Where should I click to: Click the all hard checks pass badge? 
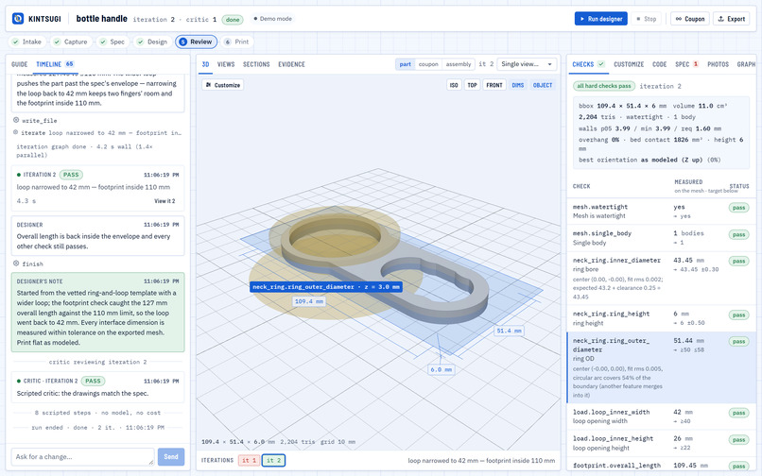click(x=604, y=86)
